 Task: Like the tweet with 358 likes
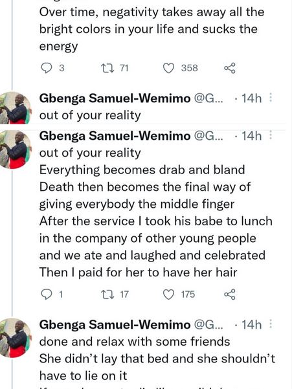click(x=168, y=68)
